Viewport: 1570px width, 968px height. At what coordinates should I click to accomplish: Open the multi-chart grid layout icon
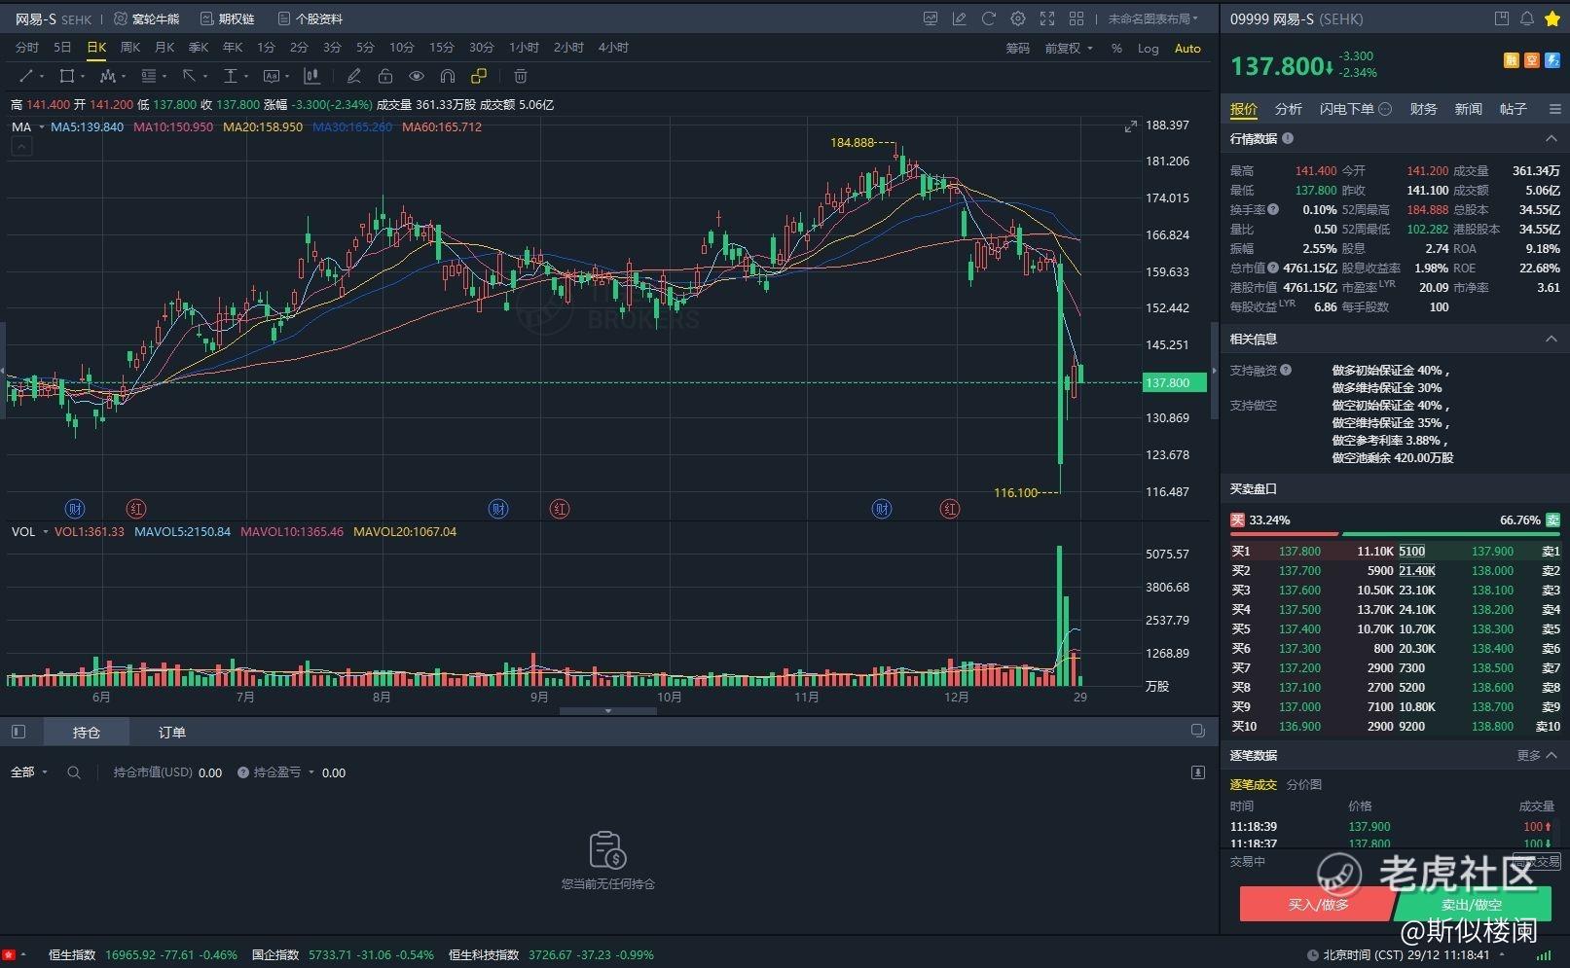click(x=1077, y=18)
